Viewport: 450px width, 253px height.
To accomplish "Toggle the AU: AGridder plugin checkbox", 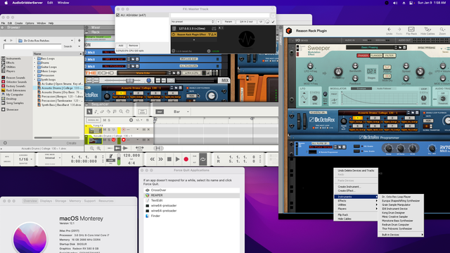I will click(x=117, y=15).
